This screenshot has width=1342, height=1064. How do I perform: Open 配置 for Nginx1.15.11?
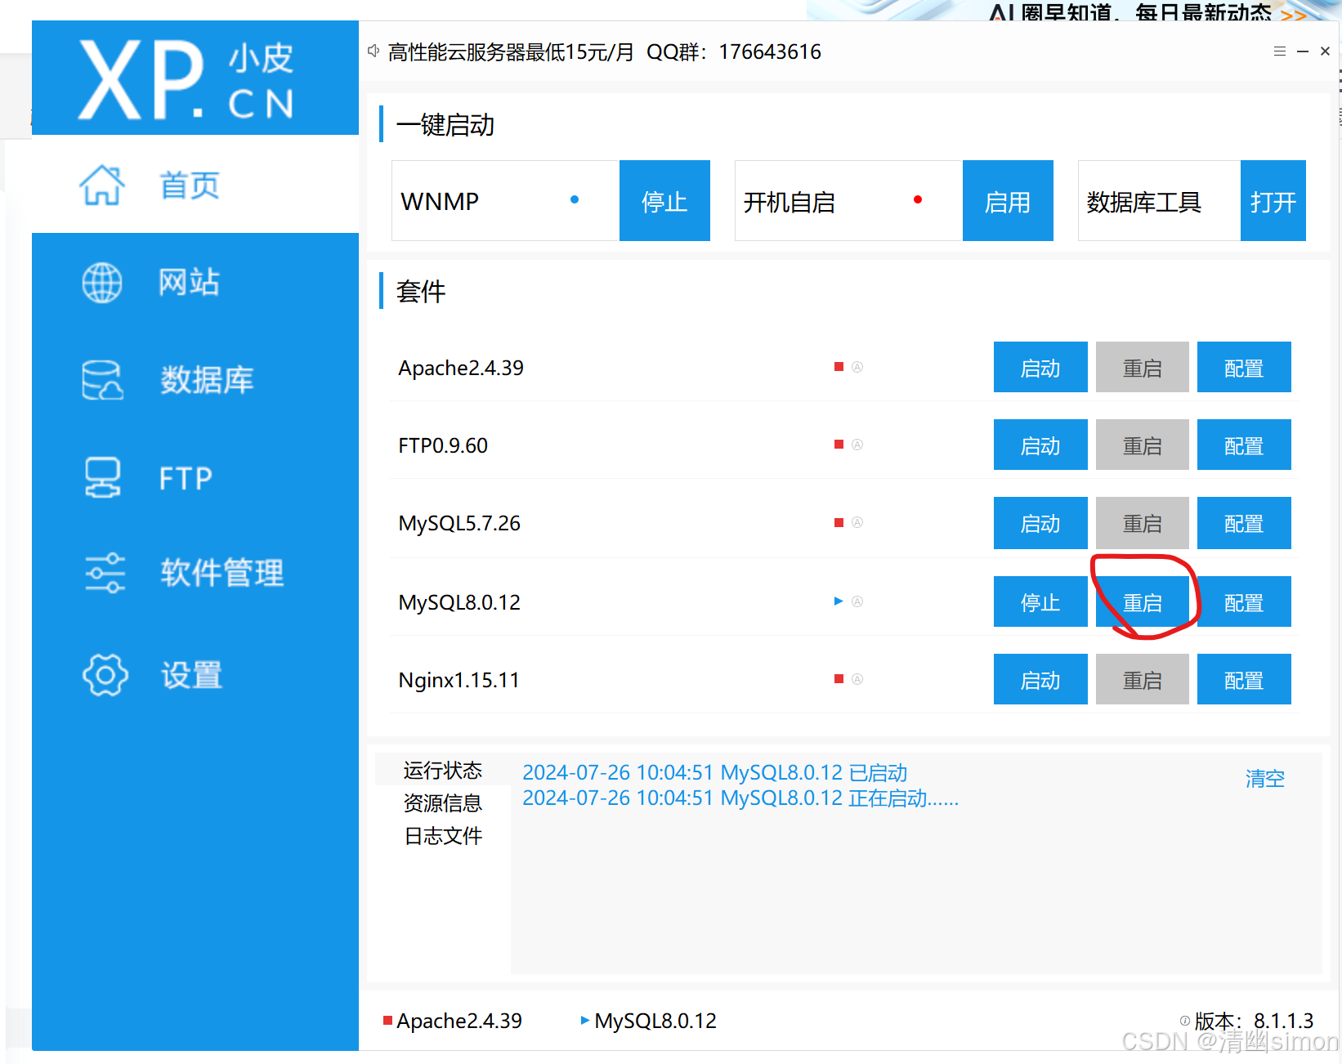coord(1244,680)
